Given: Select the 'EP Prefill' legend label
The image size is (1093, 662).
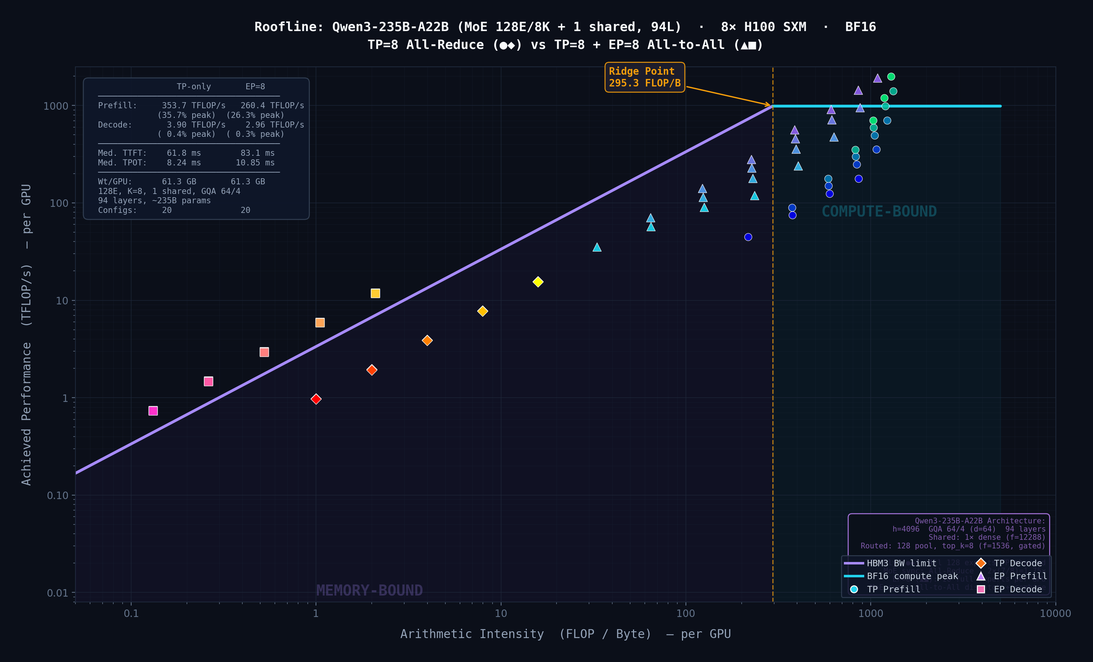Looking at the screenshot, I should 1020,576.
